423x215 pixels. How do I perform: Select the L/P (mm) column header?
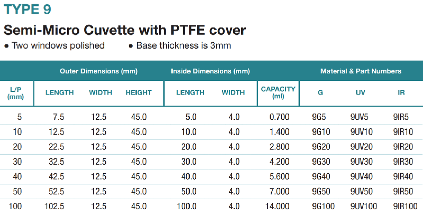pos(16,93)
